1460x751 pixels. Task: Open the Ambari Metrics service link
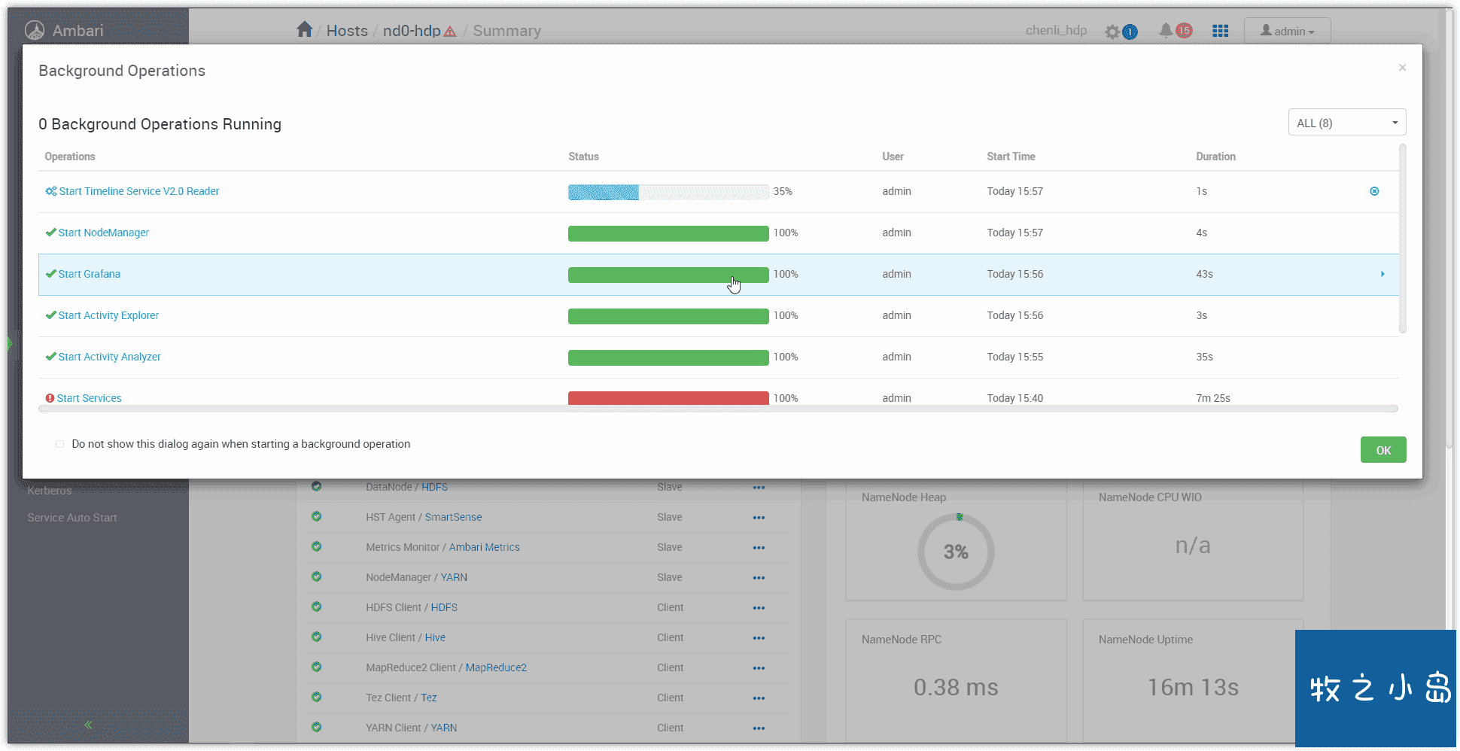coord(484,547)
